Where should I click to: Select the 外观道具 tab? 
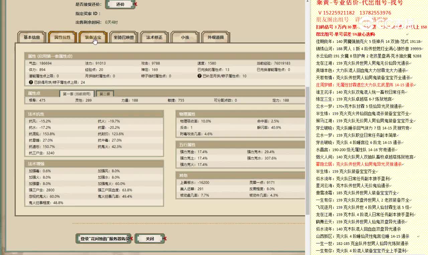click(x=216, y=37)
